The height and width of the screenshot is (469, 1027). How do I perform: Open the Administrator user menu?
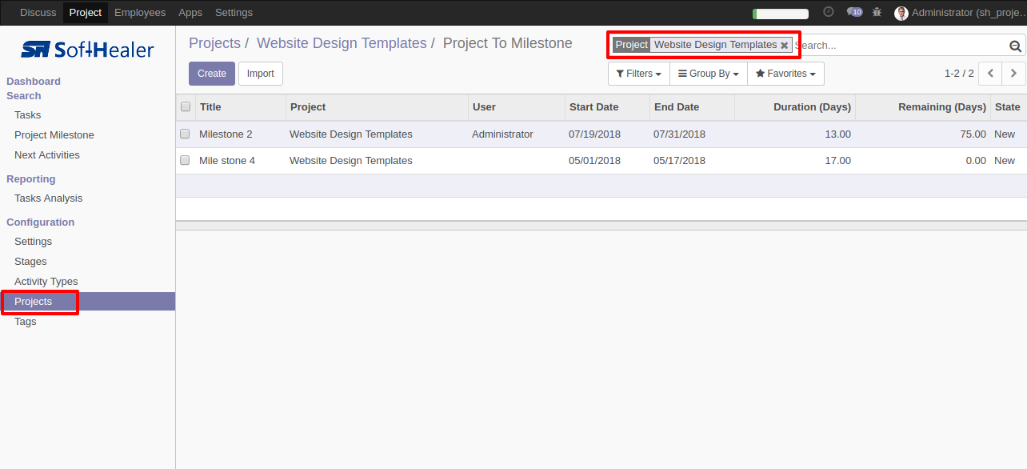(x=959, y=13)
